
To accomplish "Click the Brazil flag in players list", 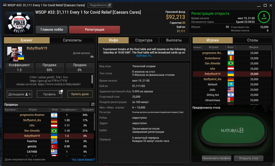I will 231,64.
